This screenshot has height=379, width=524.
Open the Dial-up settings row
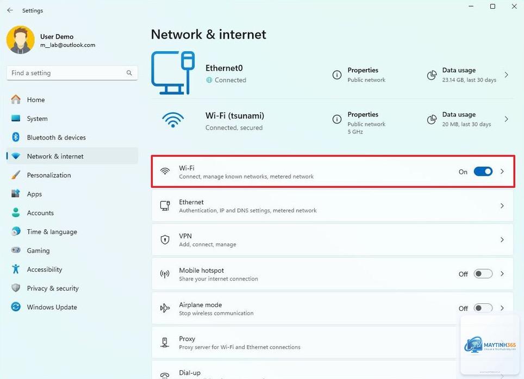[x=332, y=370]
